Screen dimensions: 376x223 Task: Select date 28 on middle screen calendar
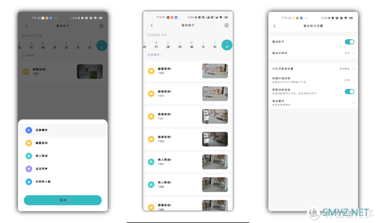(168, 45)
